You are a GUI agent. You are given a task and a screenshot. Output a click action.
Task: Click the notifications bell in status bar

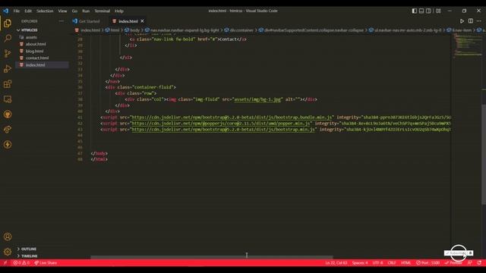[x=479, y=263]
